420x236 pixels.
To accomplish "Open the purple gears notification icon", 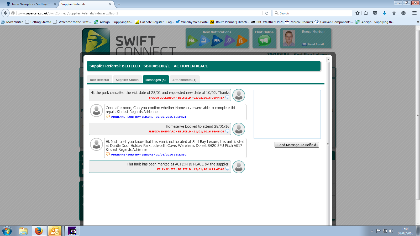I will point(229,41).
